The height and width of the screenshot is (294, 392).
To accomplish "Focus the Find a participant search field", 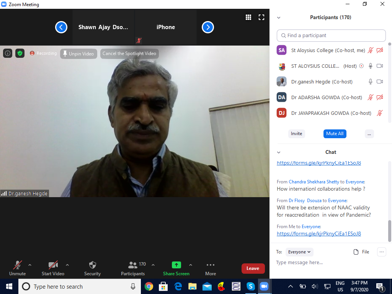I will coord(331,36).
